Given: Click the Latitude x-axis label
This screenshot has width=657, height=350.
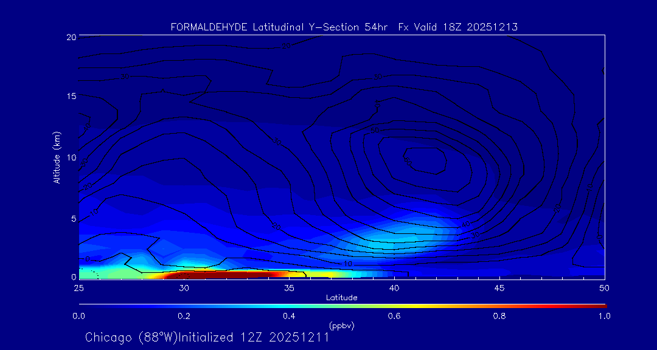Looking at the screenshot, I should tap(341, 297).
